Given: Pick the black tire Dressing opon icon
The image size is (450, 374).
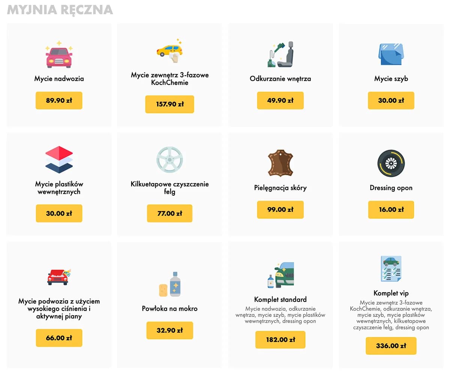Looking at the screenshot, I should 391,163.
